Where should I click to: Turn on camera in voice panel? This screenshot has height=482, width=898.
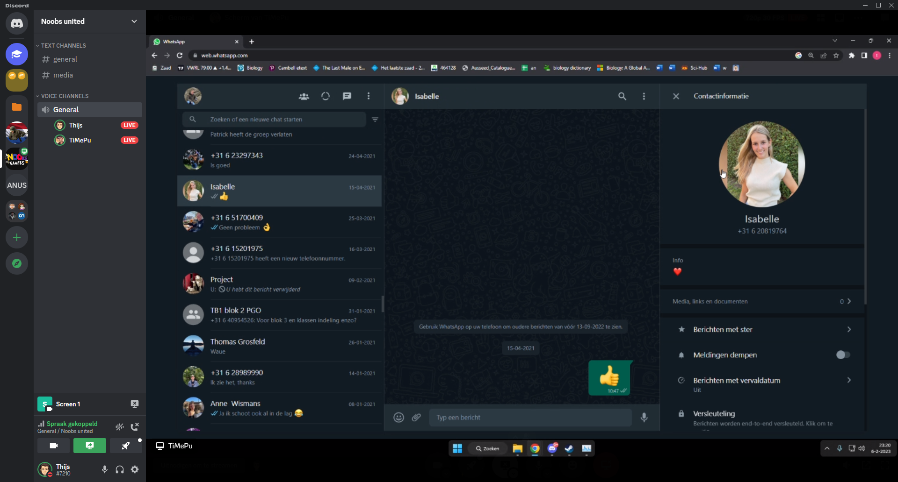[x=54, y=446]
